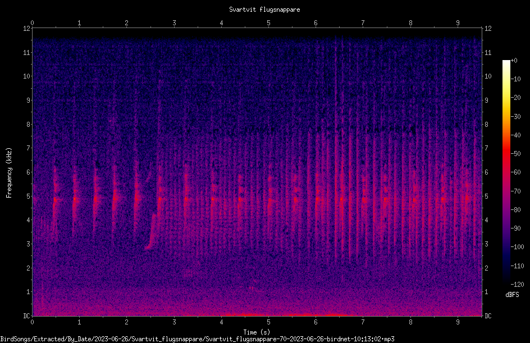
Task: Click the dBFS color scale gradient bar
Action: [506, 172]
